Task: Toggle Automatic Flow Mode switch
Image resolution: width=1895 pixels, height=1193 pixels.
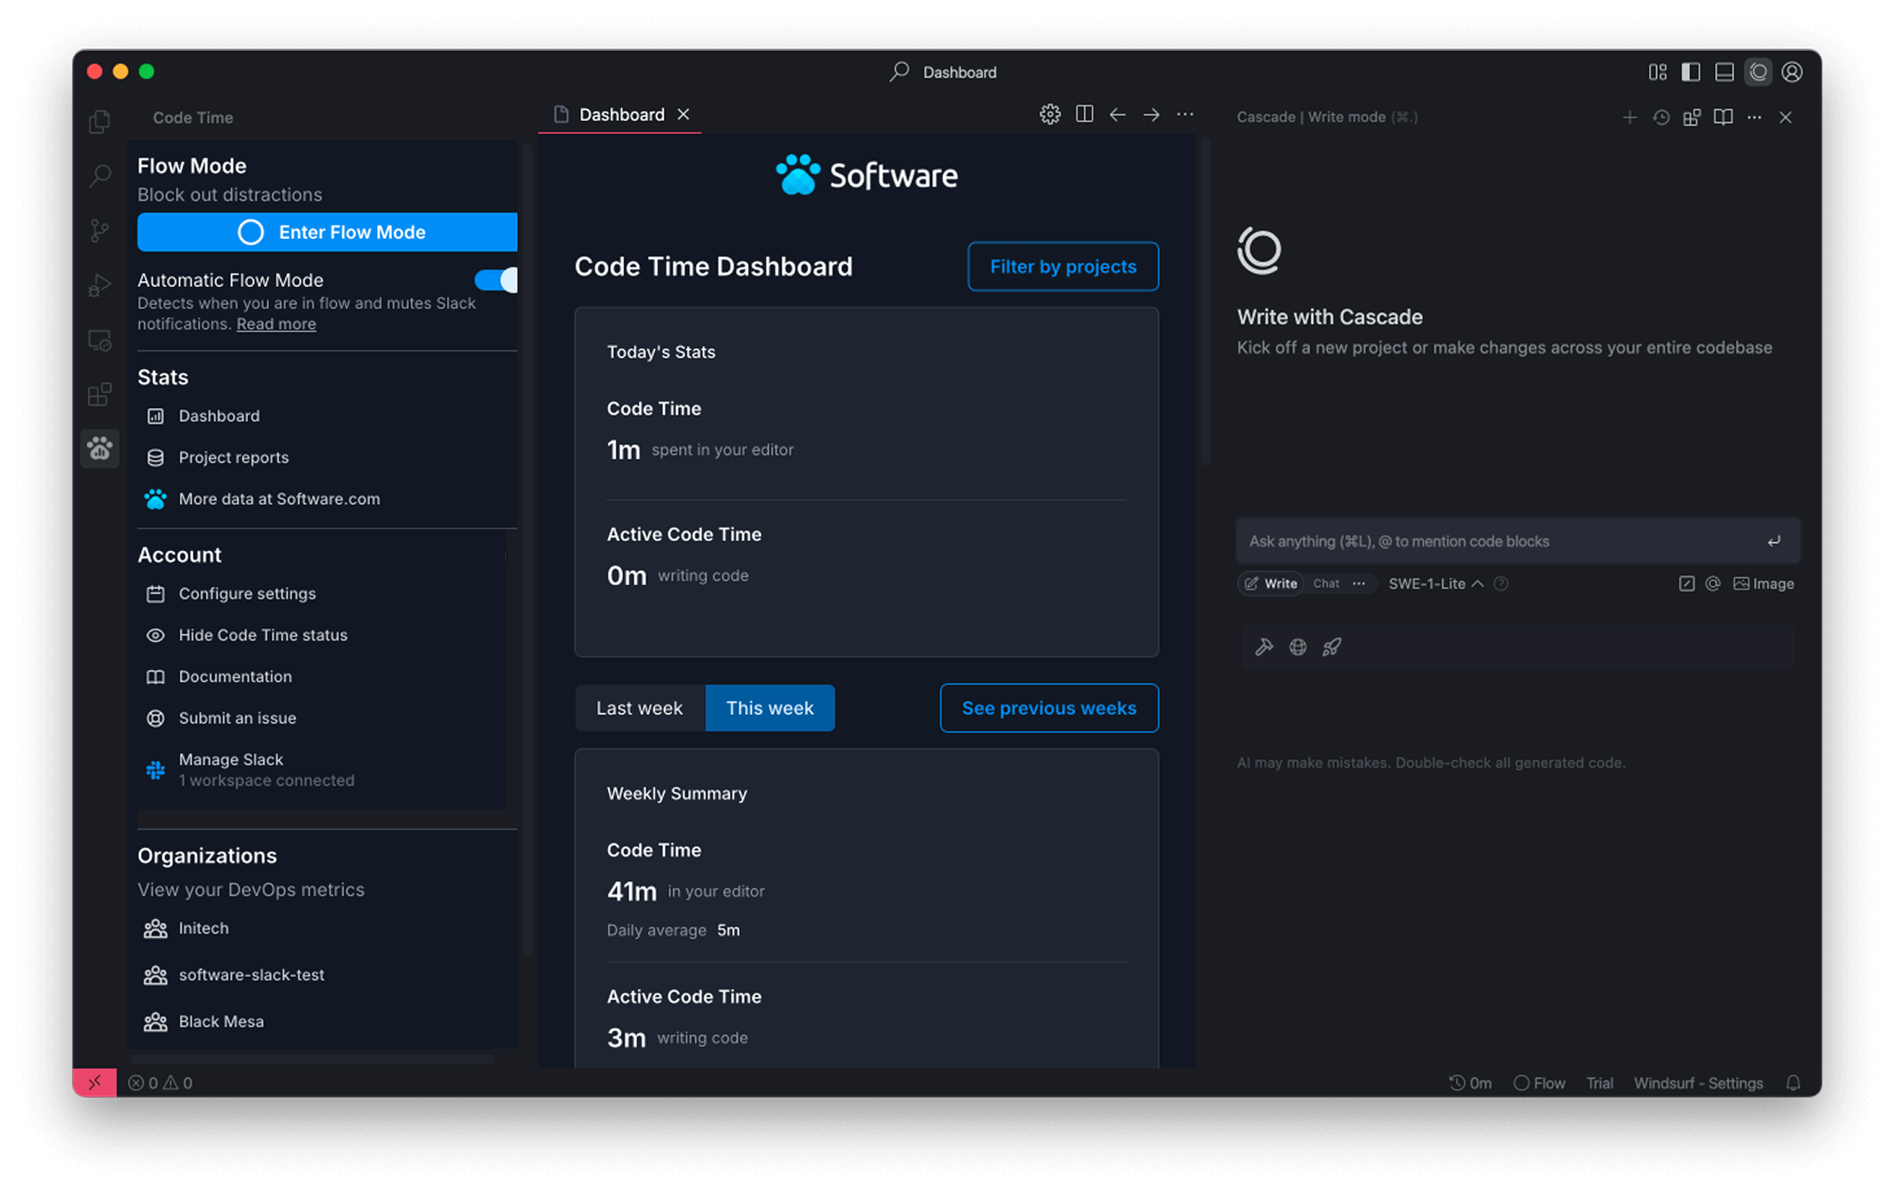Action: point(496,280)
